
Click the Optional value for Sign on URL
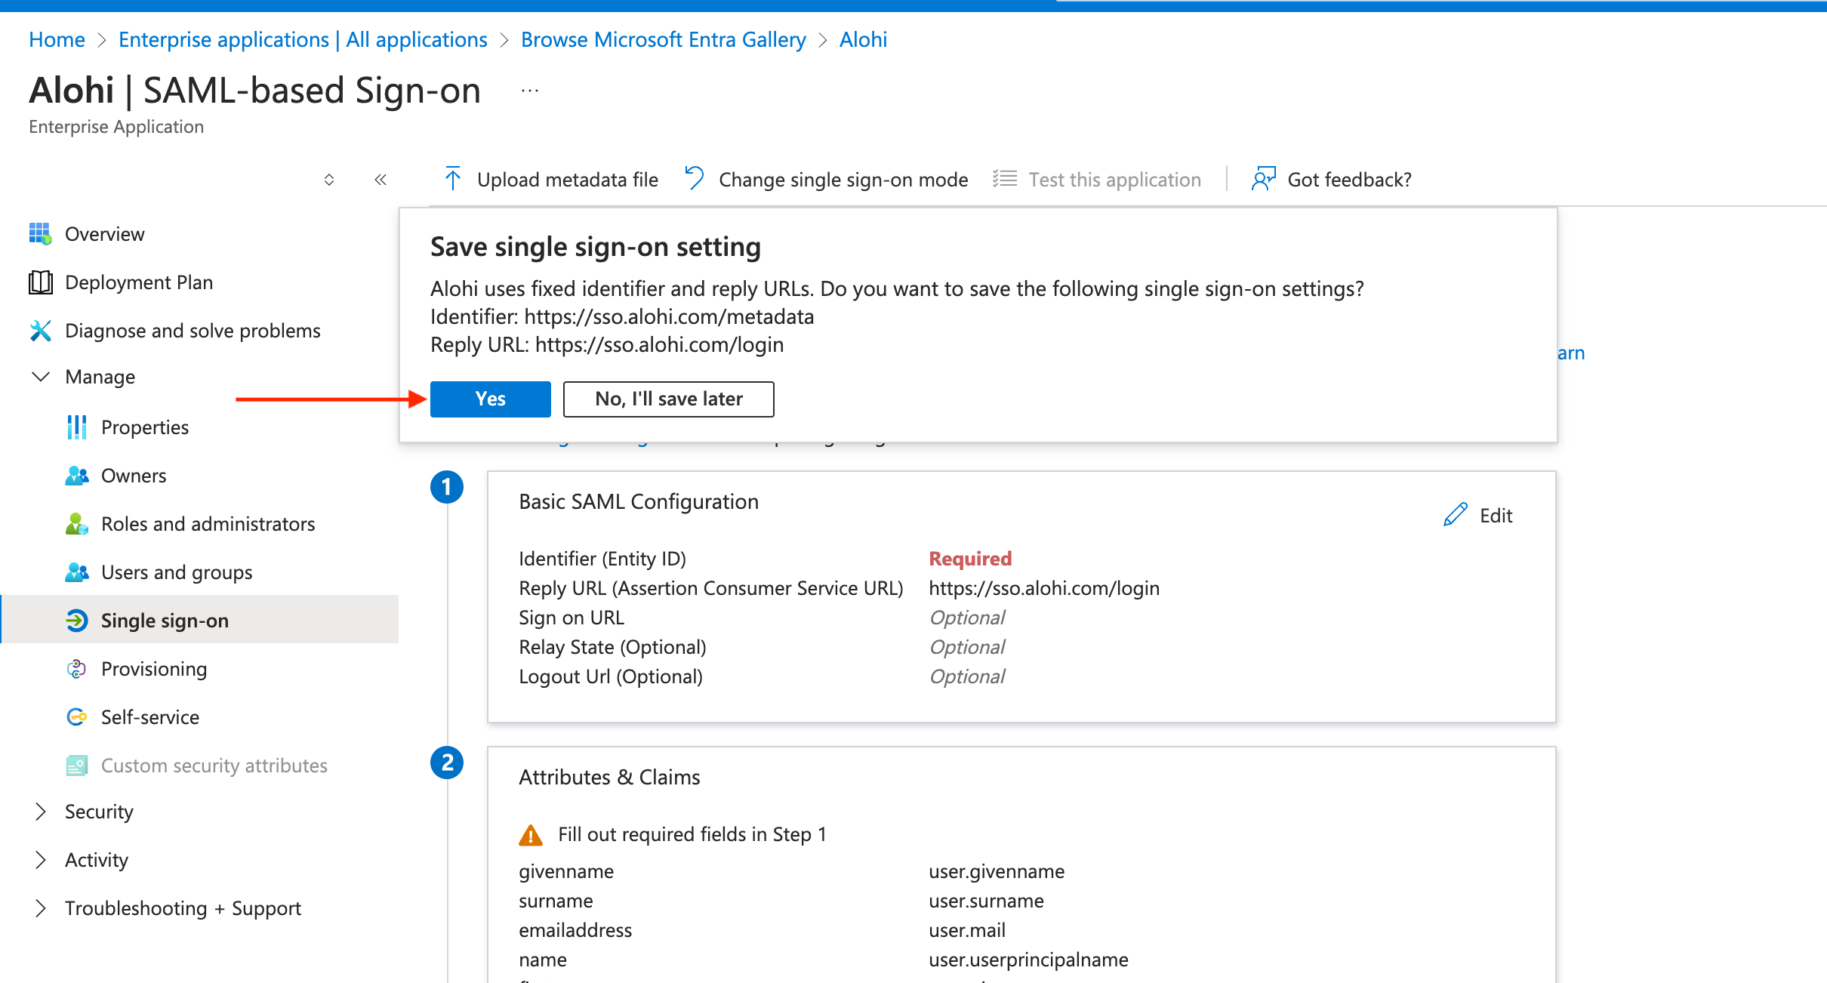tap(967, 618)
